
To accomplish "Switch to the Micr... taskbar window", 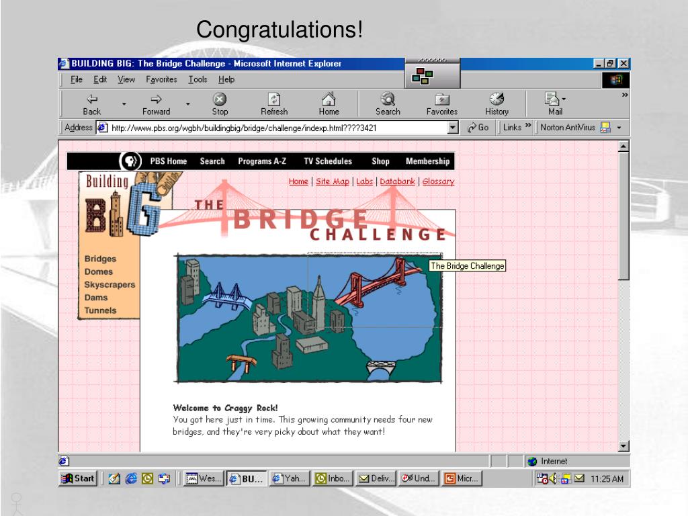I will point(462,478).
